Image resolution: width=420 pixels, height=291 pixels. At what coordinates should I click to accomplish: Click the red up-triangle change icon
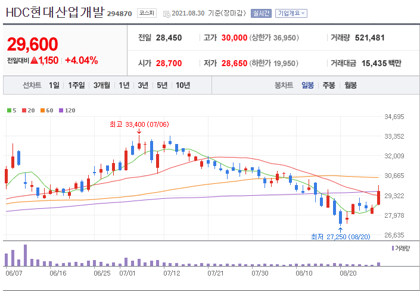pos(34,61)
